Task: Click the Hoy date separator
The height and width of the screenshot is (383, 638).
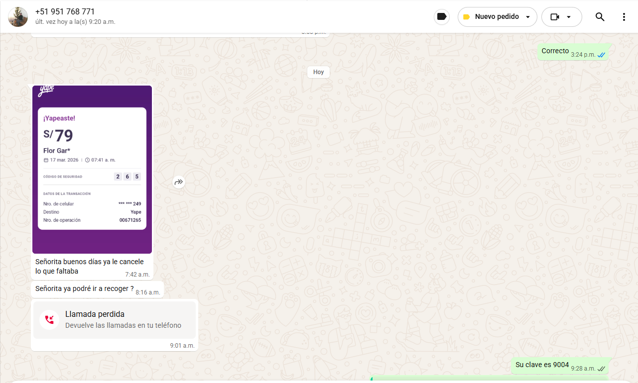Action: 318,72
